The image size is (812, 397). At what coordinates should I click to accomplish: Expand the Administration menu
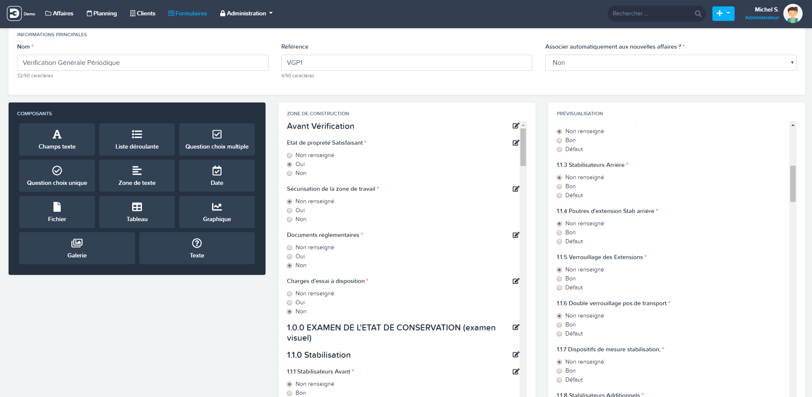point(246,13)
